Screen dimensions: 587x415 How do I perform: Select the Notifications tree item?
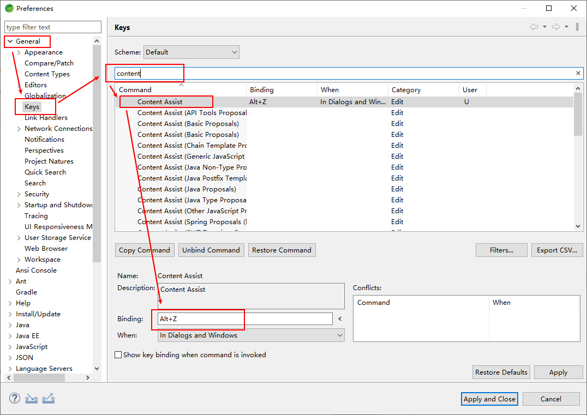click(x=45, y=140)
